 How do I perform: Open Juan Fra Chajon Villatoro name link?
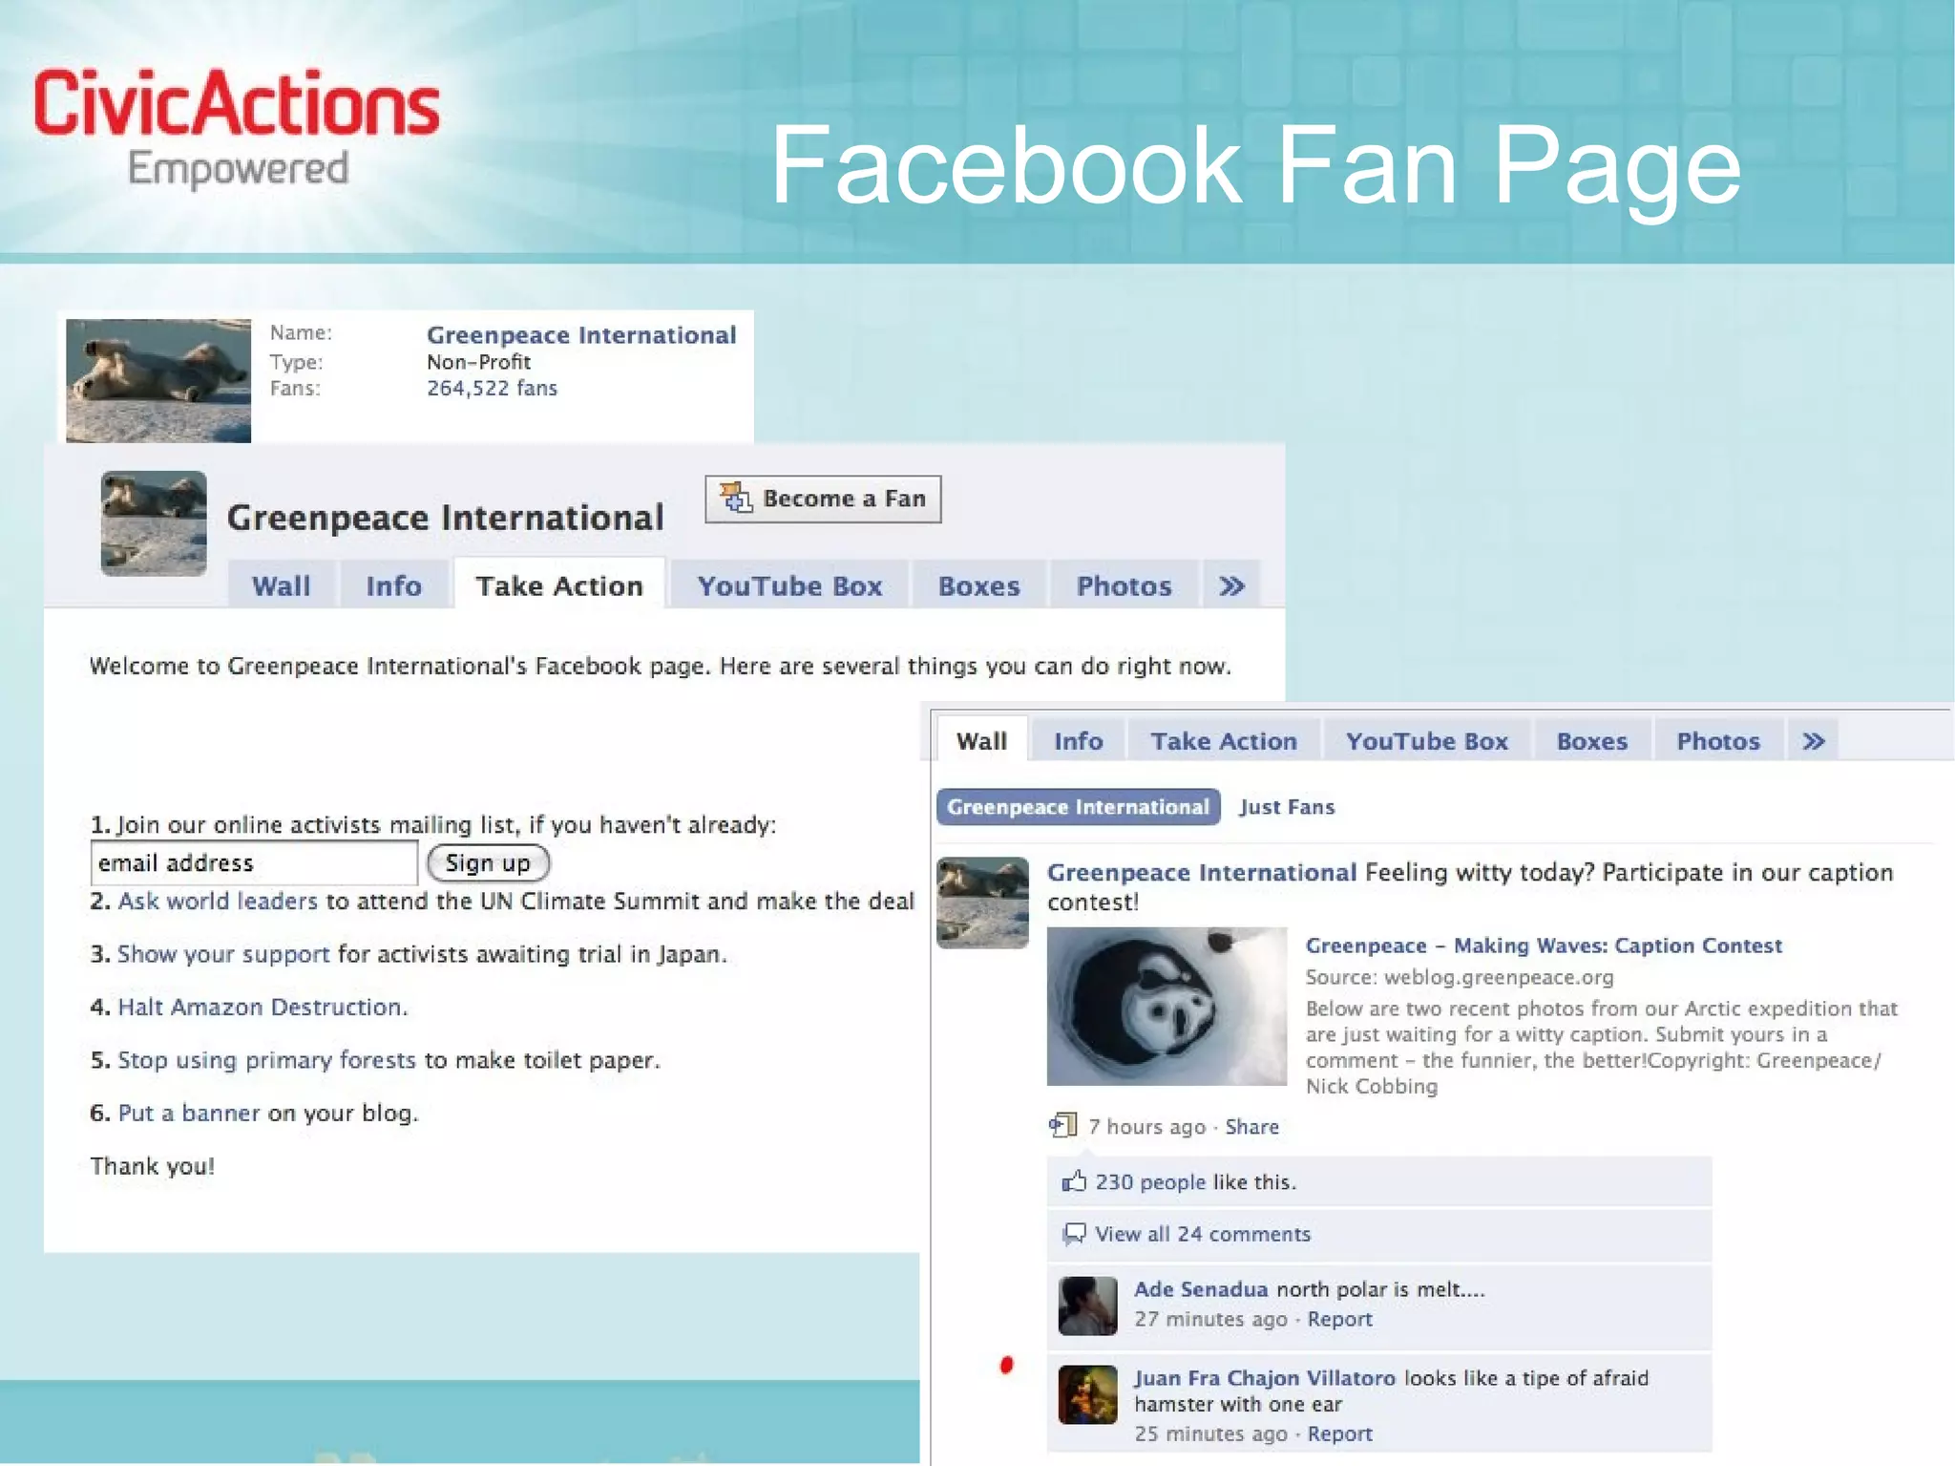coord(1265,1377)
